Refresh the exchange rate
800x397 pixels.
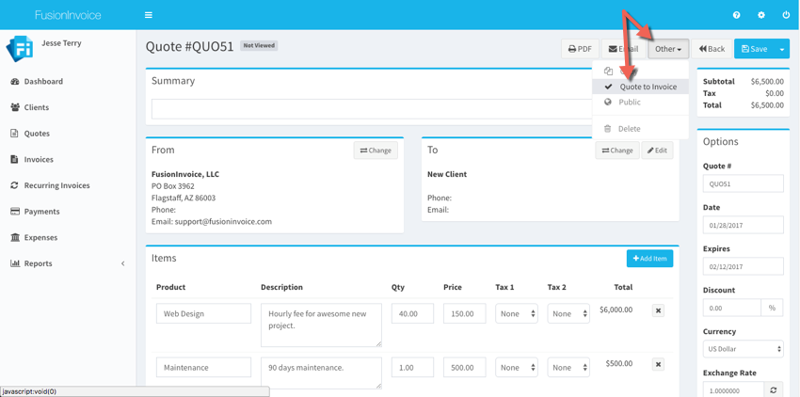(774, 389)
